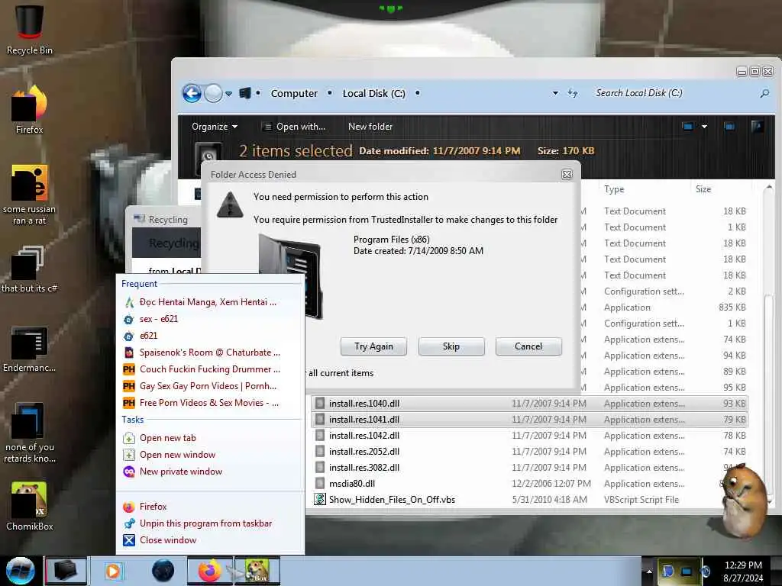Click the hamster desktop mascot
Image resolution: width=782 pixels, height=586 pixels.
742,501
